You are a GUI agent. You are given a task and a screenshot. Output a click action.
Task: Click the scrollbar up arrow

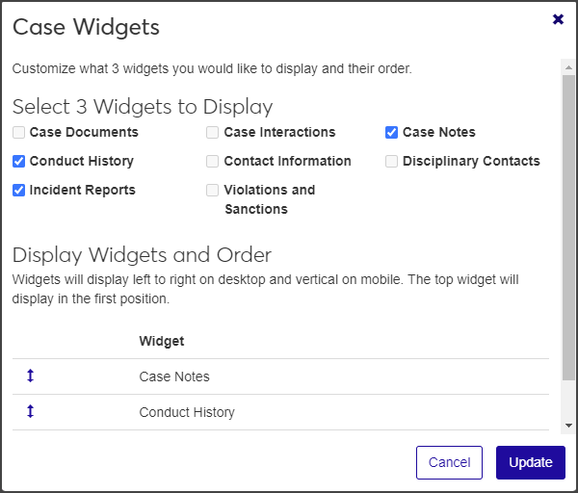pyautogui.click(x=569, y=66)
